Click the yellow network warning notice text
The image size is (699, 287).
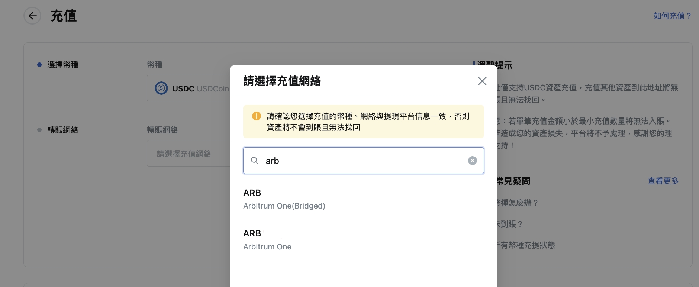pyautogui.click(x=367, y=122)
